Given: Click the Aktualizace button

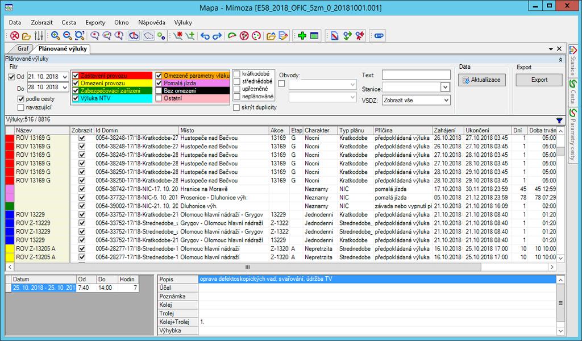Looking at the screenshot, I should coord(482,80).
